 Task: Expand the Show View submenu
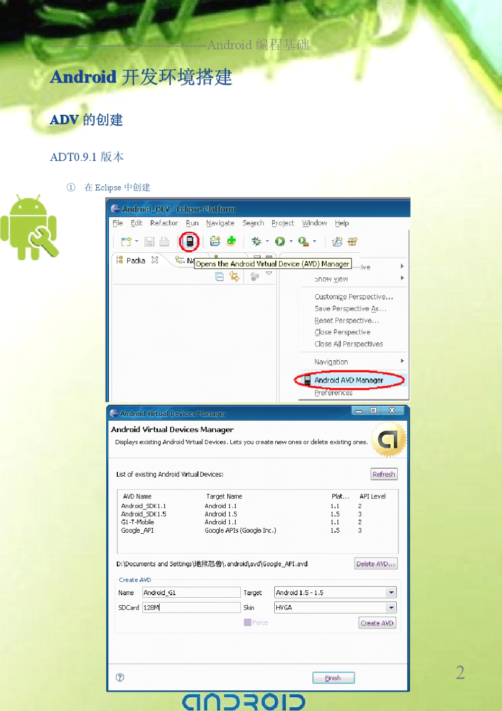[402, 278]
